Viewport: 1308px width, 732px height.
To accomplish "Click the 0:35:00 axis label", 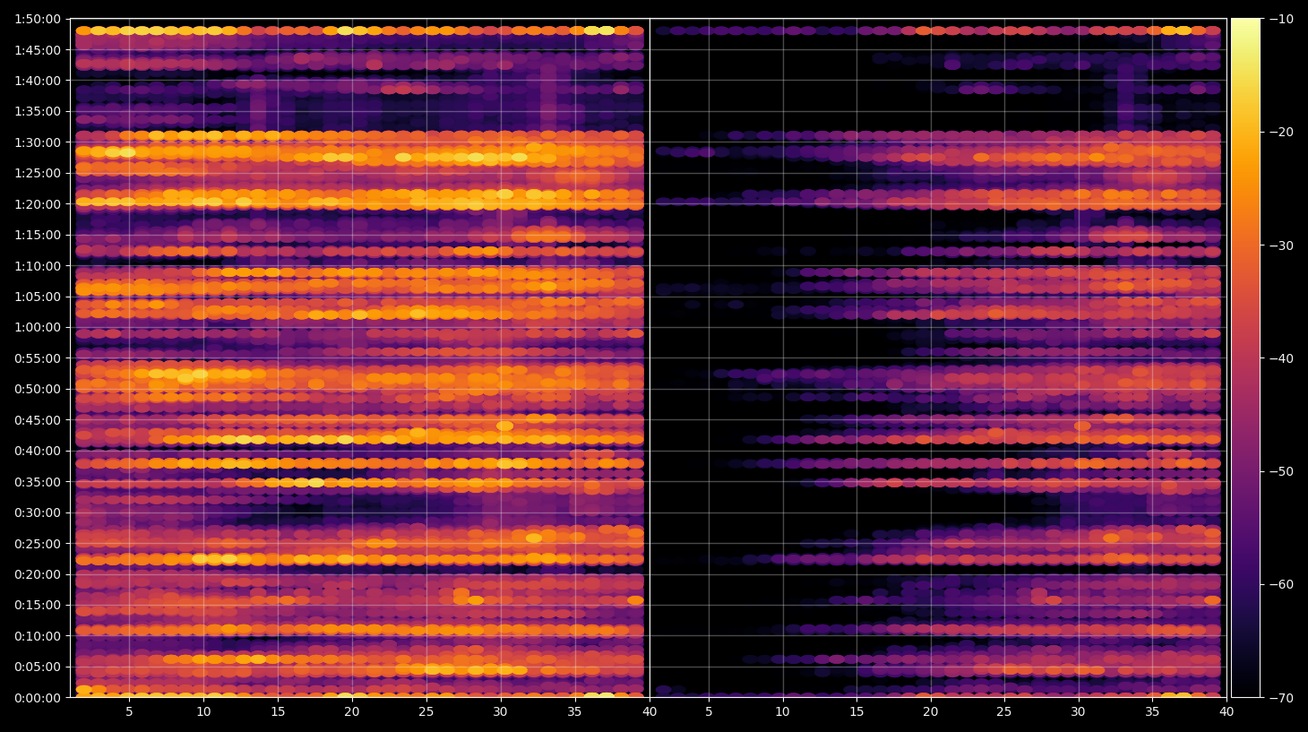I will (38, 482).
